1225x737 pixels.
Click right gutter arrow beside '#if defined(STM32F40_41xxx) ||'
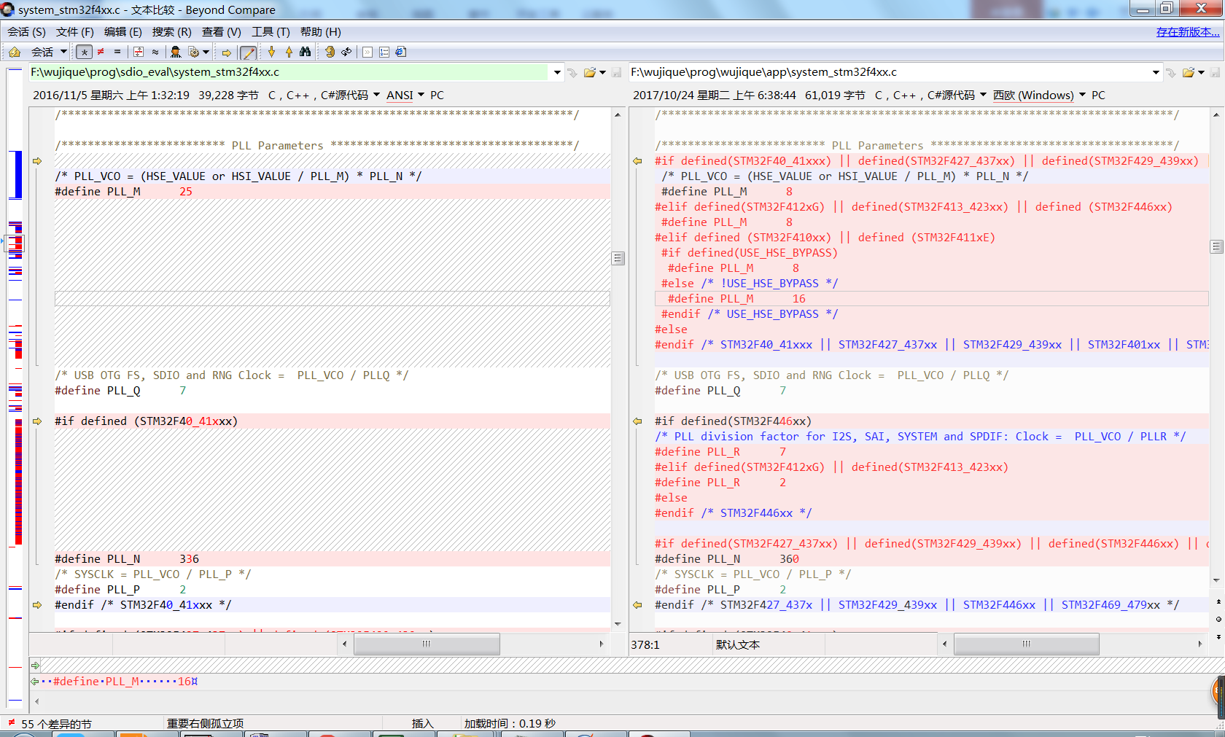coord(637,161)
